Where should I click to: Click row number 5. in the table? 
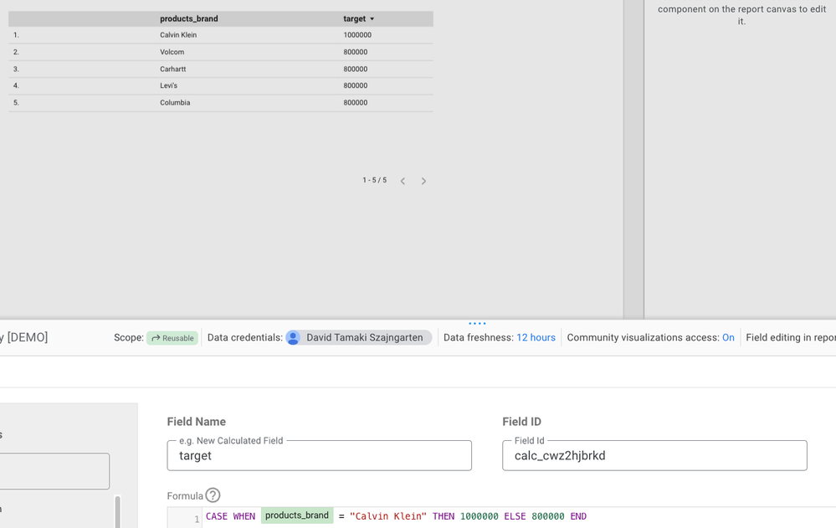(16, 103)
